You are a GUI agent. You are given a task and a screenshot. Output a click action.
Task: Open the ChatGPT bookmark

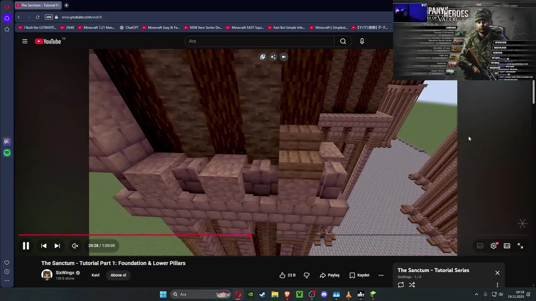click(x=129, y=28)
